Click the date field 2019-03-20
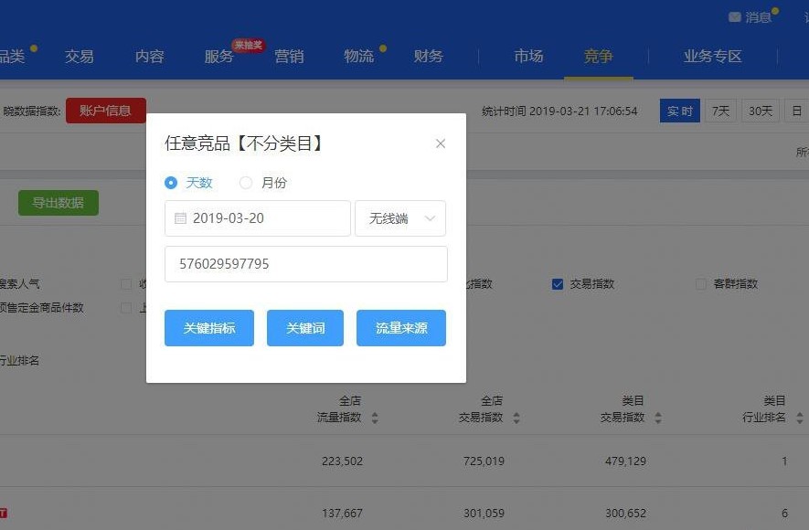 [258, 218]
